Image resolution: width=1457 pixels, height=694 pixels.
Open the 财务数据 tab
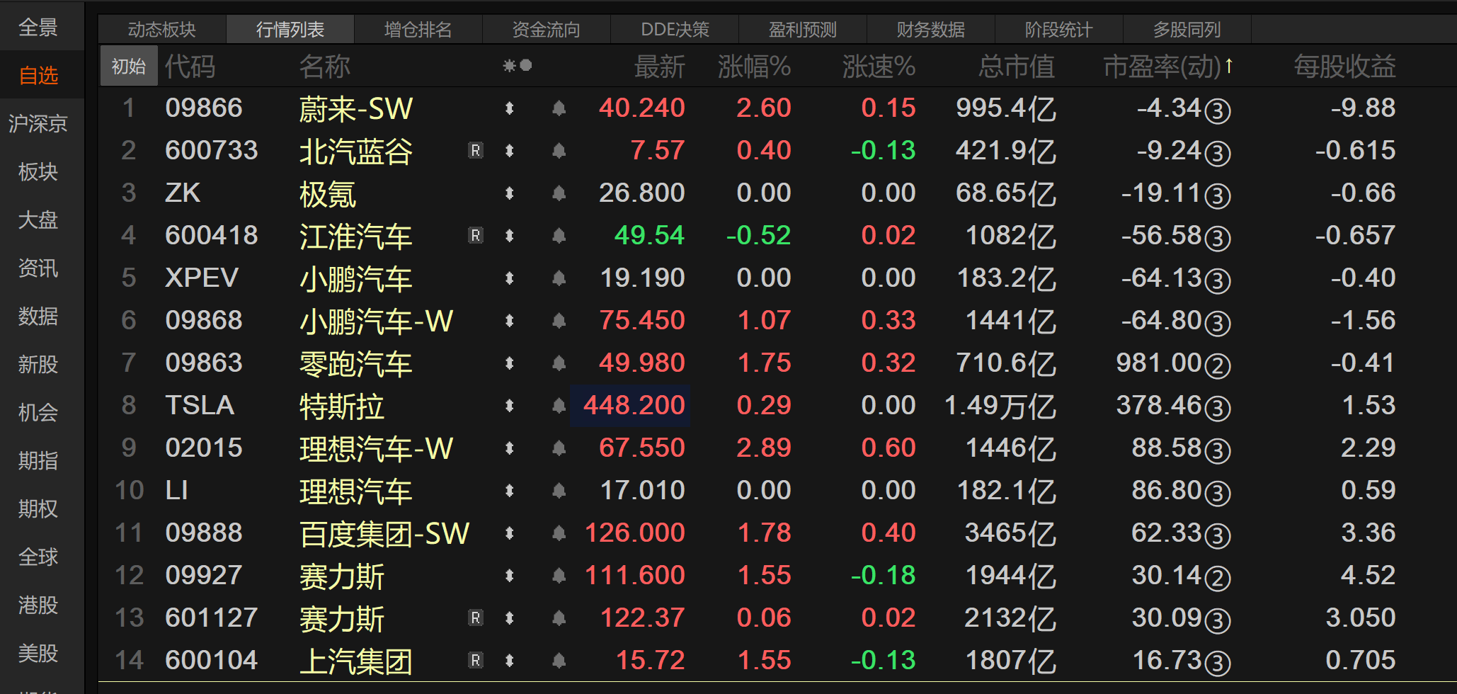pos(930,30)
